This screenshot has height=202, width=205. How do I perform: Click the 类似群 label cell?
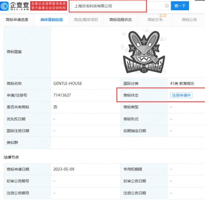27,143
